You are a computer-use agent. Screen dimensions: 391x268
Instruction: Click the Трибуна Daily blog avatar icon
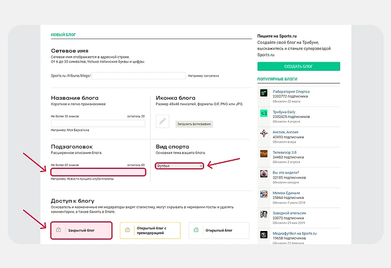click(264, 113)
